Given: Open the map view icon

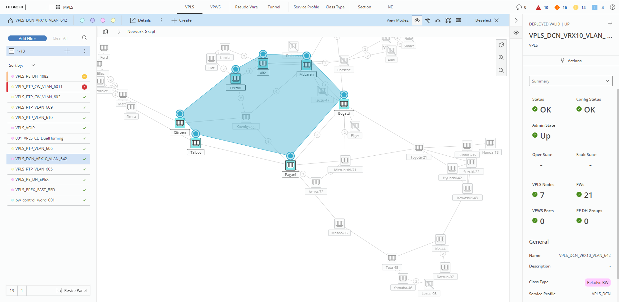Looking at the screenshot, I should click(105, 32).
